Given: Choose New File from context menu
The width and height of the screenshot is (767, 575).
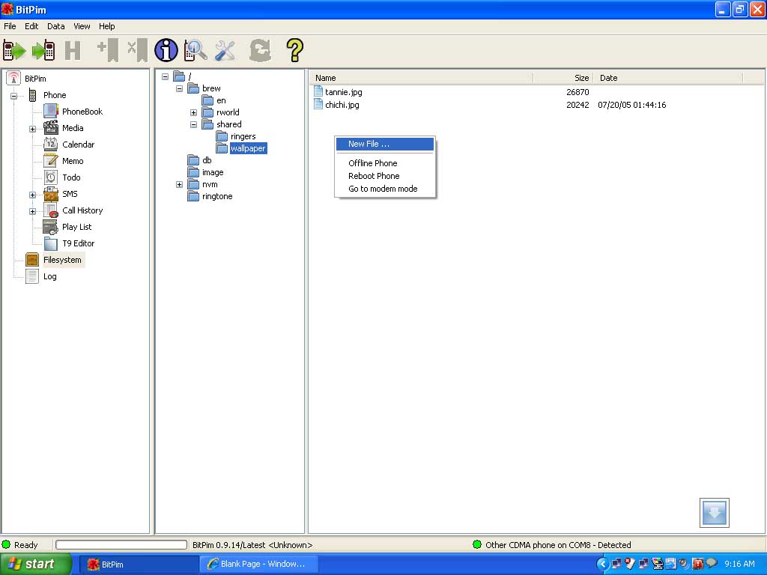Looking at the screenshot, I should tap(385, 144).
